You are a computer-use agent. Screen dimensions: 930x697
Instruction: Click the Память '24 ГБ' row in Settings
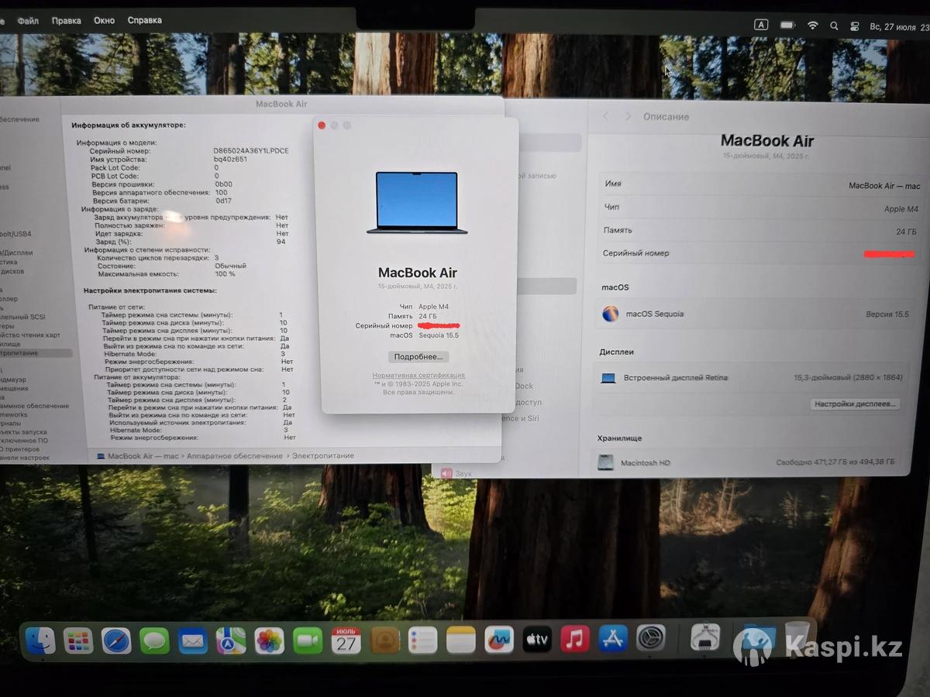coord(759,231)
